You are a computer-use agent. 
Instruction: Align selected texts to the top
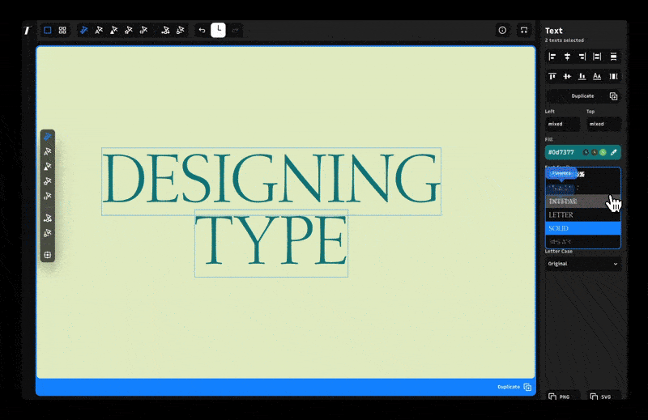[552, 76]
